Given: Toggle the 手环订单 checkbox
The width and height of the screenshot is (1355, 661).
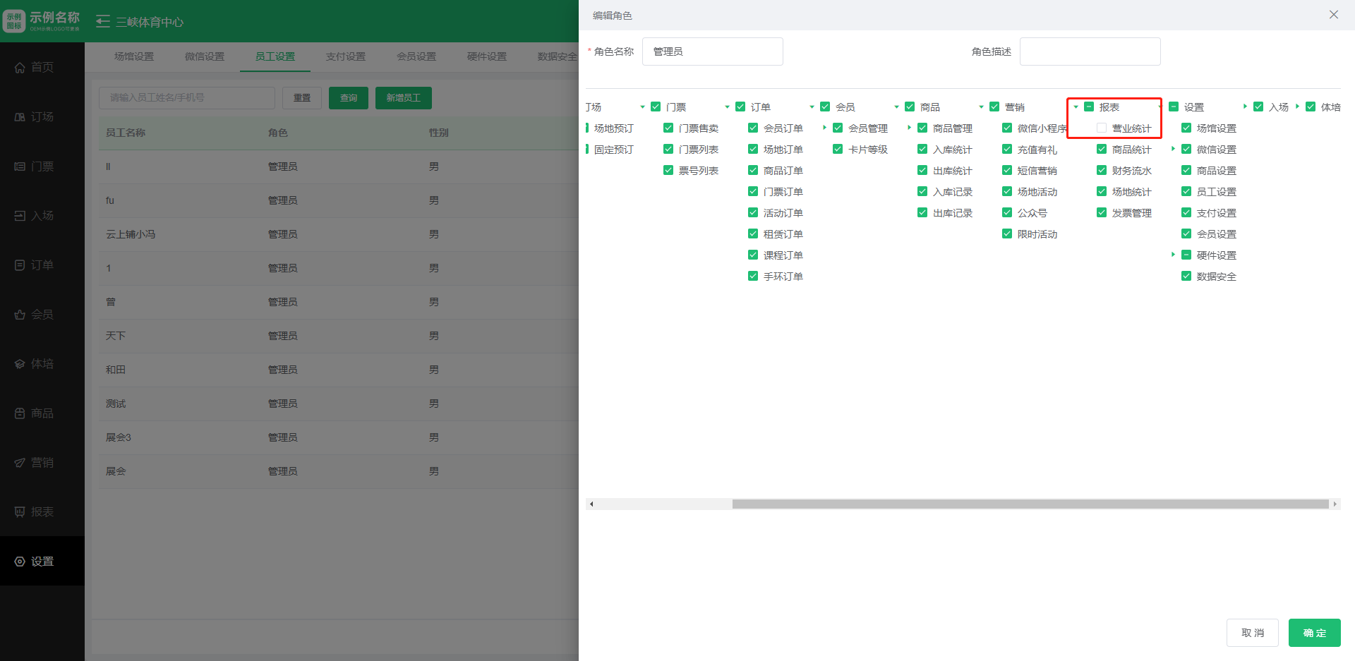Looking at the screenshot, I should 753,277.
